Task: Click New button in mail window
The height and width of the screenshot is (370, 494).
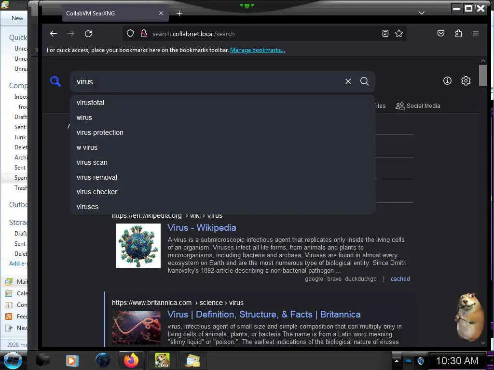Action: click(x=17, y=18)
